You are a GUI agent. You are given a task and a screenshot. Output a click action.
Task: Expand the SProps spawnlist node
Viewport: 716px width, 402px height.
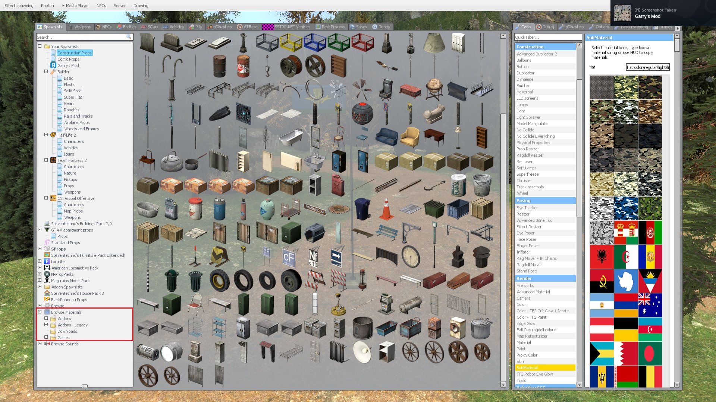click(x=40, y=249)
